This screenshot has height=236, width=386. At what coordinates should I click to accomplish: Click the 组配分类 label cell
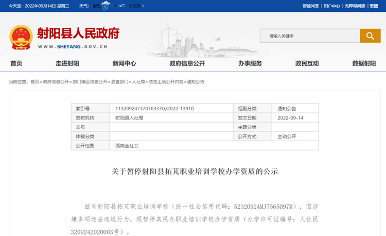pos(252,109)
